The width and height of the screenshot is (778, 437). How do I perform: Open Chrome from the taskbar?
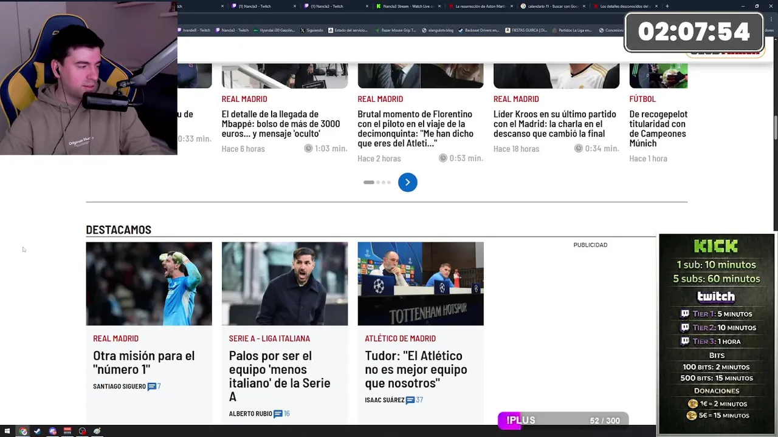(x=23, y=432)
